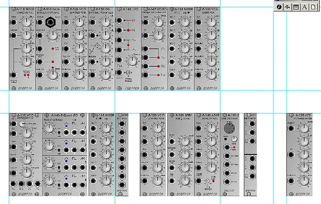The width and height of the screenshot is (321, 204).
Task: Toggle the A-140 ADSR Time Range switch
Action: pyautogui.click(x=207, y=181)
